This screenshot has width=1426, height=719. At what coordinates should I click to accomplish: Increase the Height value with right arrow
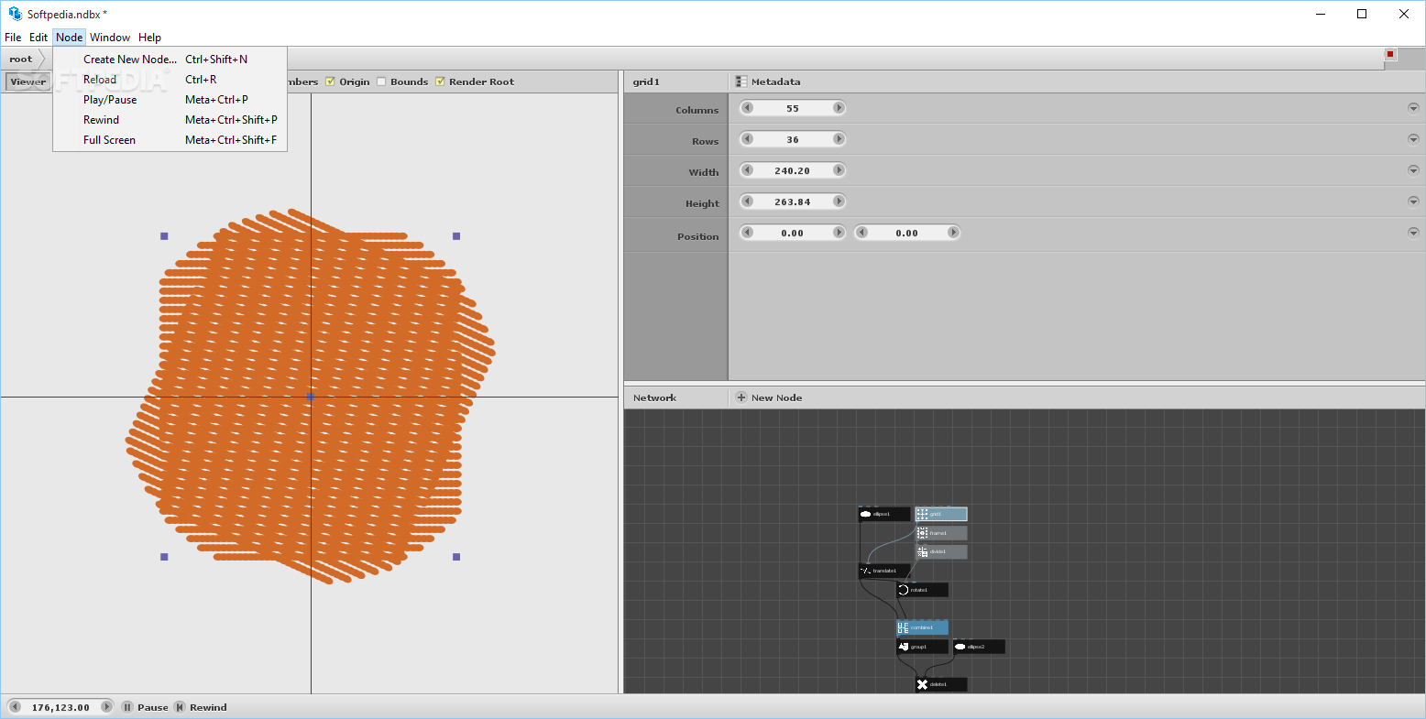click(x=839, y=202)
